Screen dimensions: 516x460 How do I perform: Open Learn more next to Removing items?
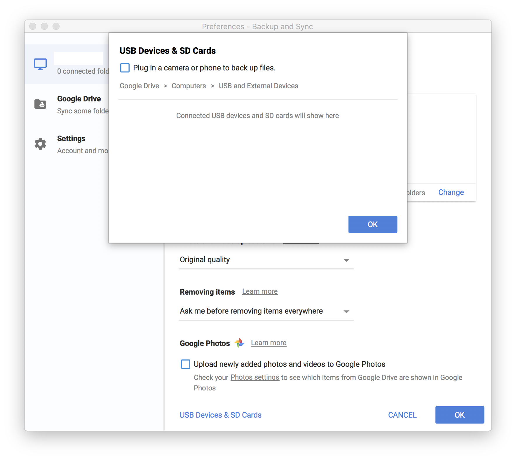pyautogui.click(x=260, y=291)
